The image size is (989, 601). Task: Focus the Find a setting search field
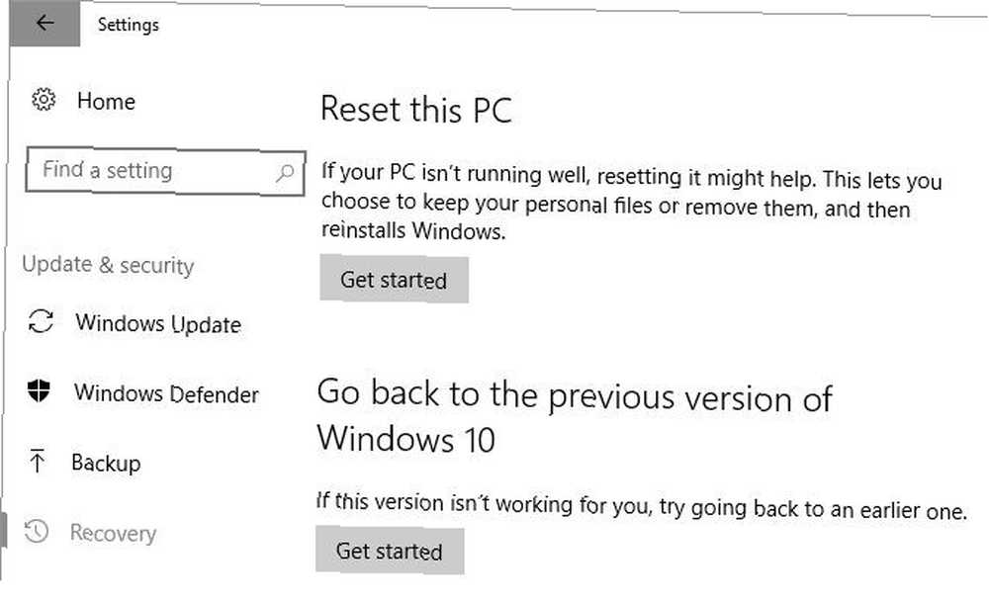coord(166,172)
